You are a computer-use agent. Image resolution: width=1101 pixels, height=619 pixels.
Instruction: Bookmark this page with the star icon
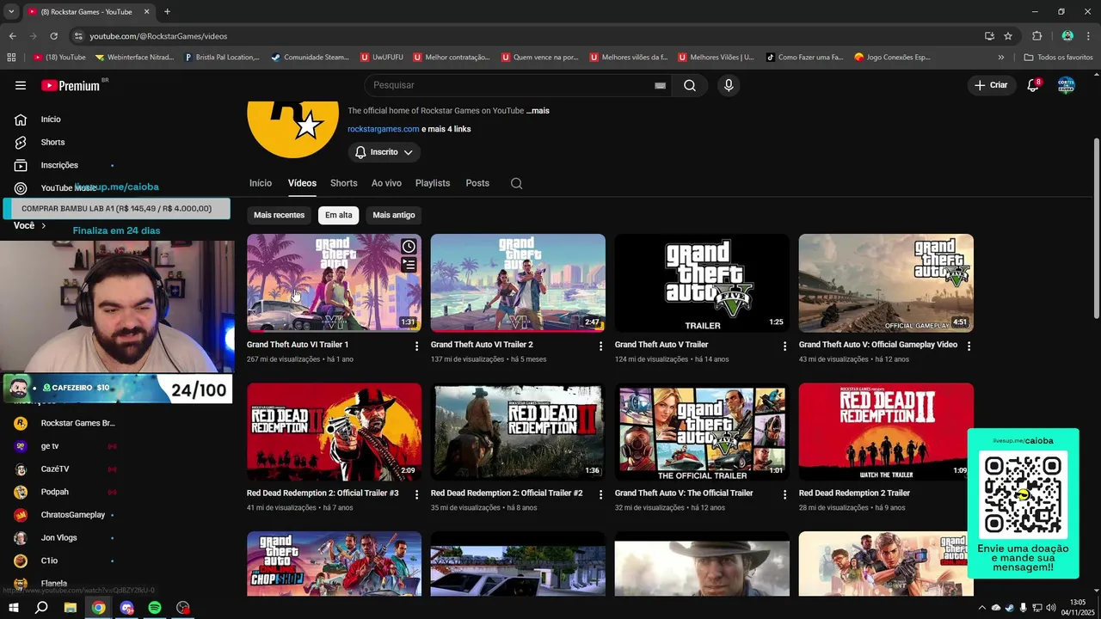tap(1008, 36)
